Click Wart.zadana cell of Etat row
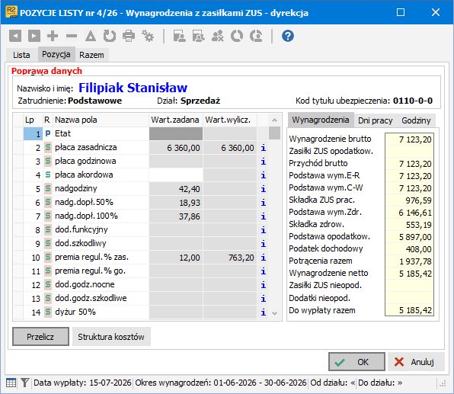Image resolution: width=454 pixels, height=394 pixels. (176, 134)
